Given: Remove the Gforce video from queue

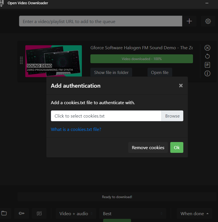Looking at the screenshot, I should (207, 48).
